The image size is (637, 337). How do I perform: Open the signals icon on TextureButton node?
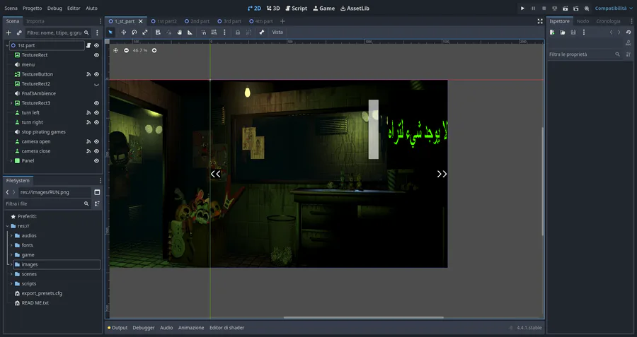click(x=88, y=74)
